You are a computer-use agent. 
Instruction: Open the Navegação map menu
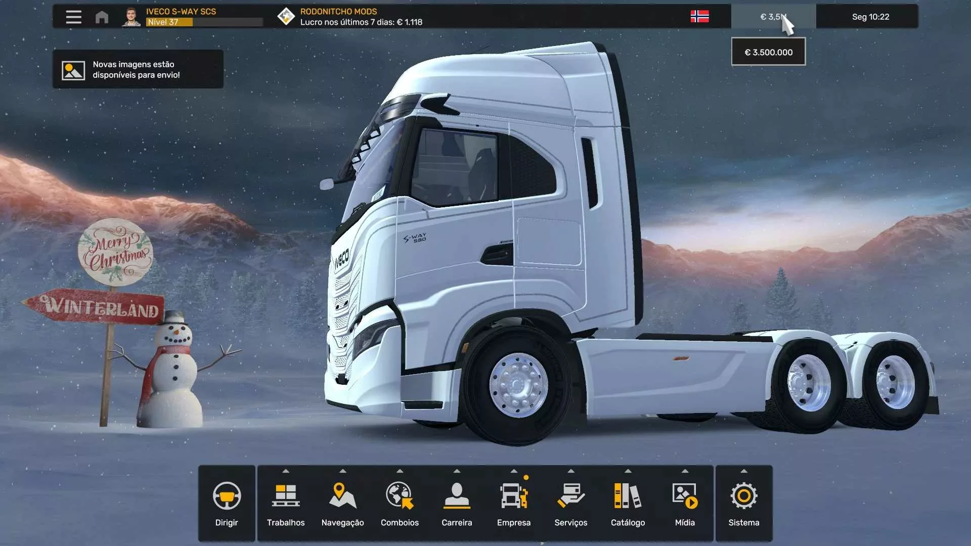[342, 503]
